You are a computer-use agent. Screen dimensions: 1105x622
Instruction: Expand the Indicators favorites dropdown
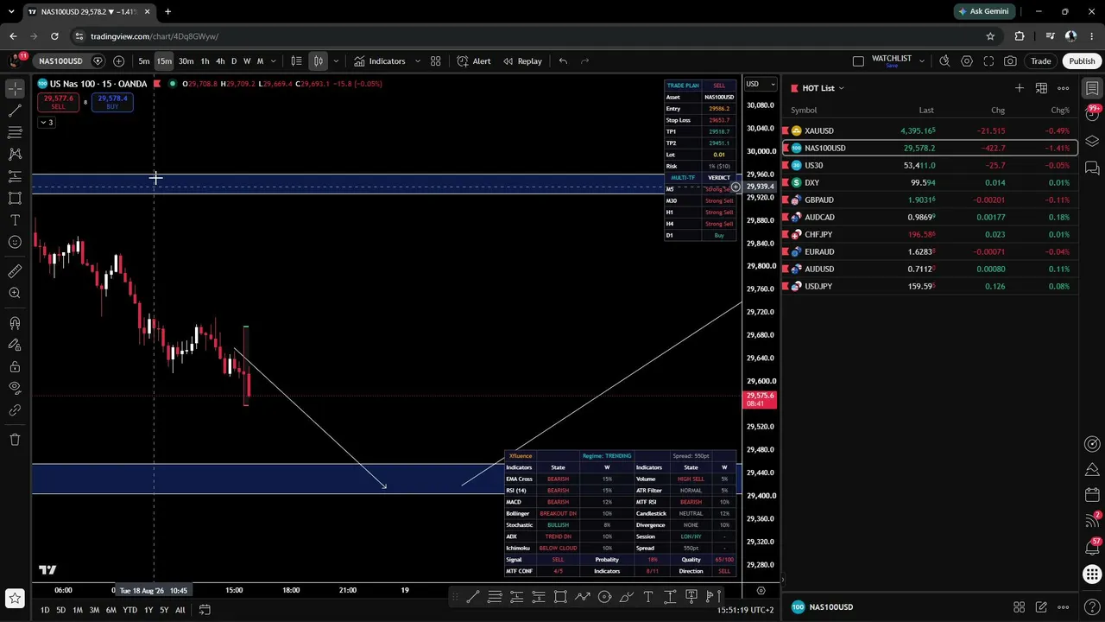point(417,61)
